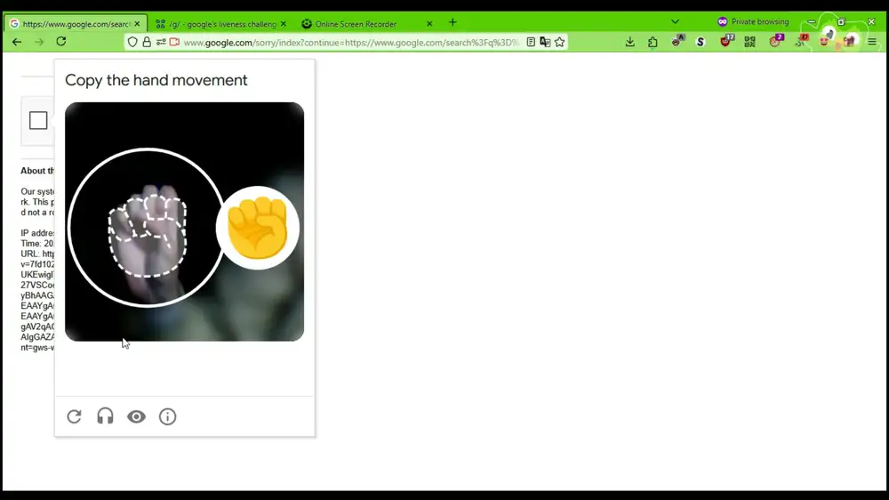889x500 pixels.
Task: Open the Extensions puzzle icon
Action: click(653, 42)
